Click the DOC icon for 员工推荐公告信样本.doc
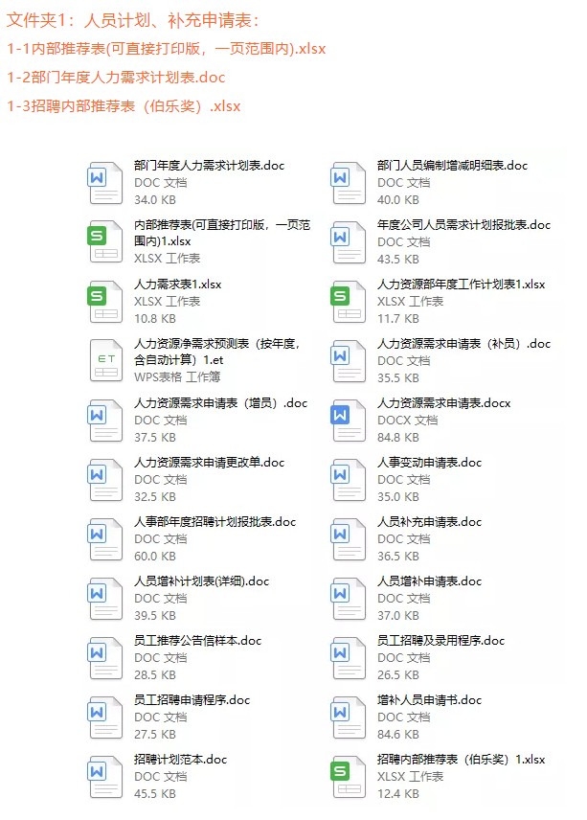The width and height of the screenshot is (587, 820). [x=104, y=657]
